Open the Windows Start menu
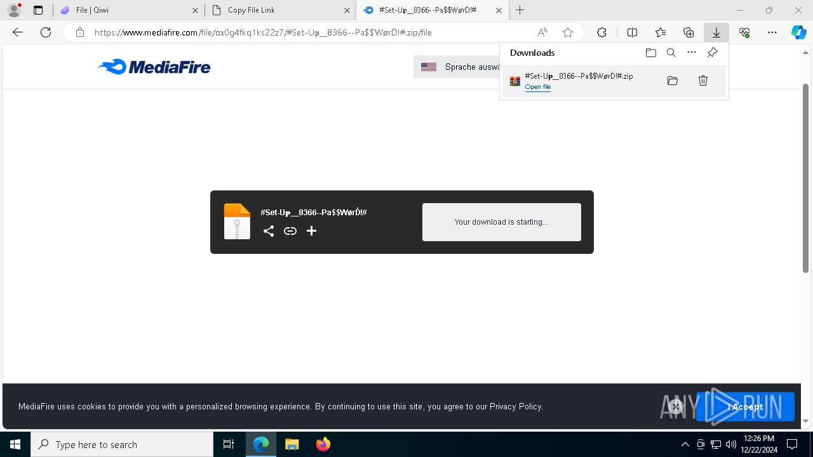813x457 pixels. tap(15, 444)
